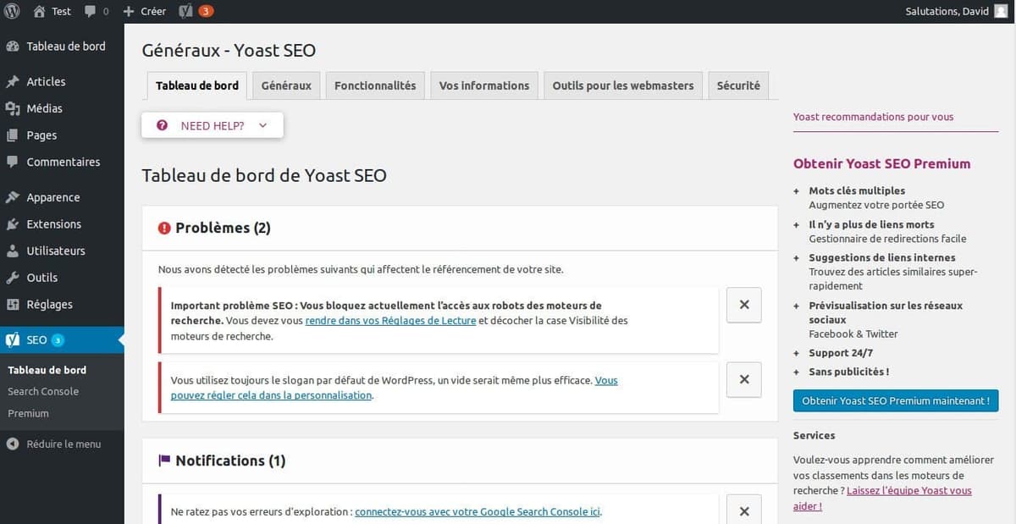The image size is (1016, 524).
Task: Click the Réglages wrench icon
Action: (13, 304)
